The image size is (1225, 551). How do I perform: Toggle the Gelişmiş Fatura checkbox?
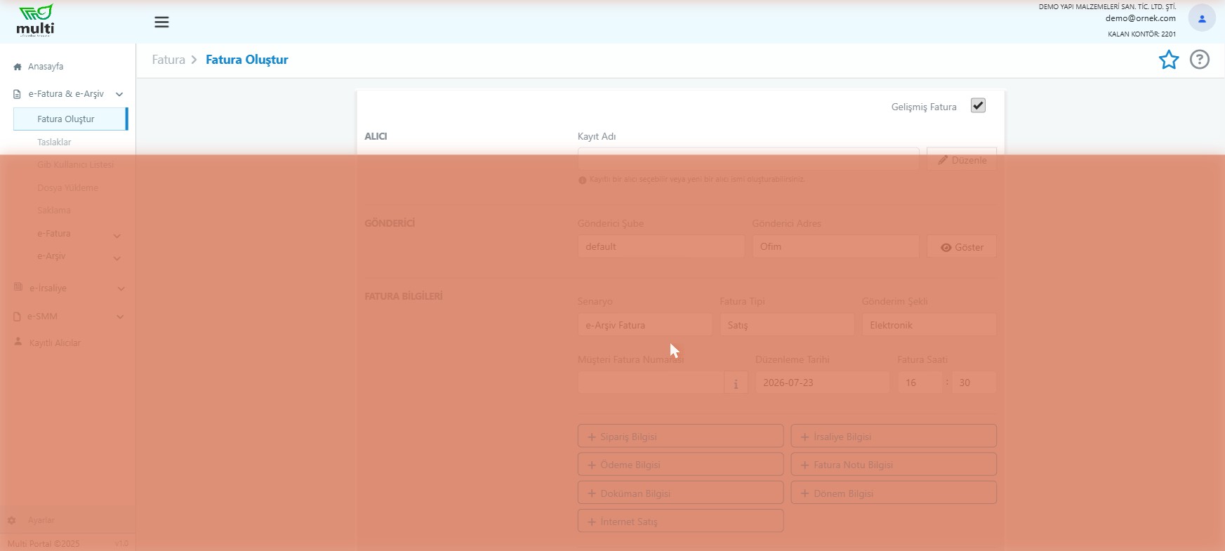click(x=978, y=105)
